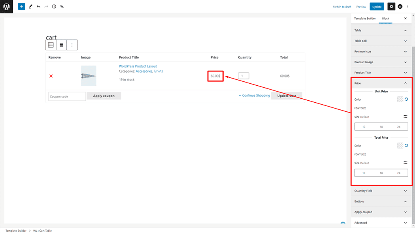Image resolution: width=415 pixels, height=233 pixels.
Task: Toggle the settings gear sidebar
Action: tap(391, 7)
